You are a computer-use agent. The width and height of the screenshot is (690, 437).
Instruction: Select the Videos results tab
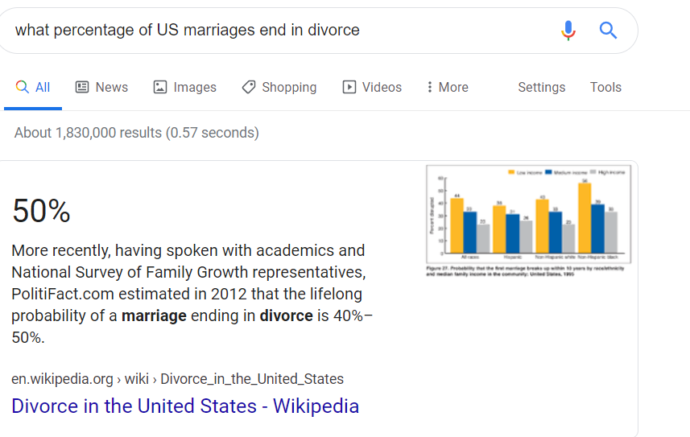372,87
